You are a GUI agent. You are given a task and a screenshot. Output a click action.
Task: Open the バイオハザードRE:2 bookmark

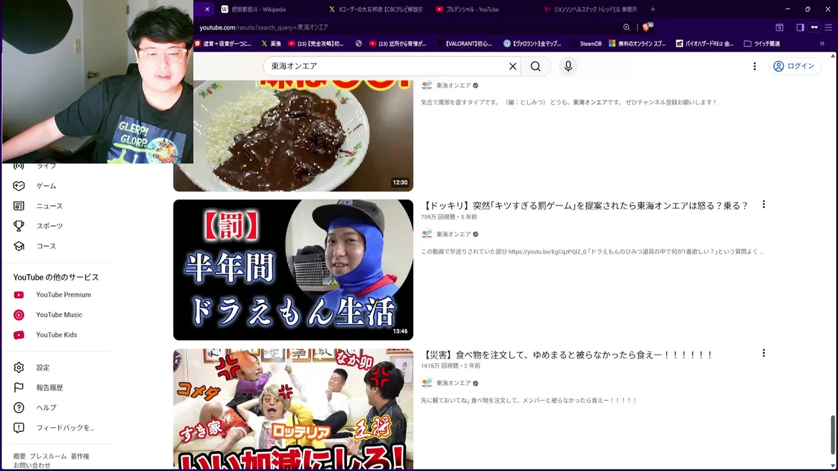pos(704,44)
